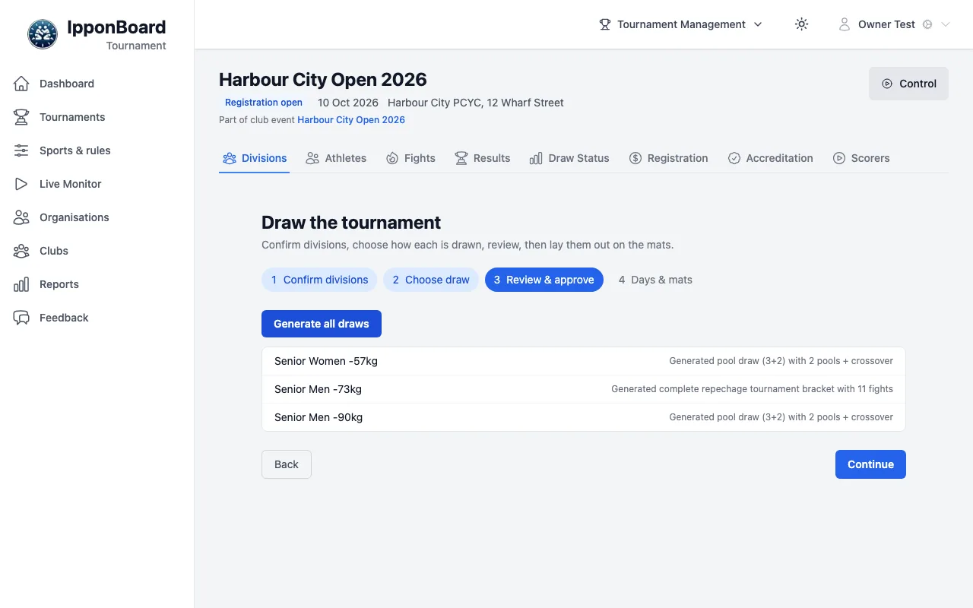The height and width of the screenshot is (608, 973).
Task: Click the Control button
Action: pos(908,84)
